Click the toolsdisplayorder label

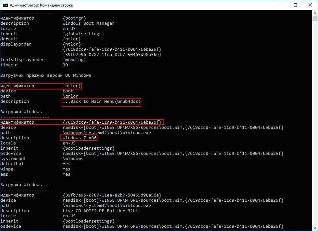click(22, 60)
